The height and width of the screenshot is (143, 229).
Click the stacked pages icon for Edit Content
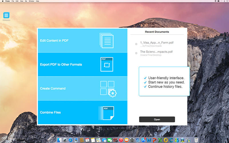pyautogui.click(x=106, y=40)
